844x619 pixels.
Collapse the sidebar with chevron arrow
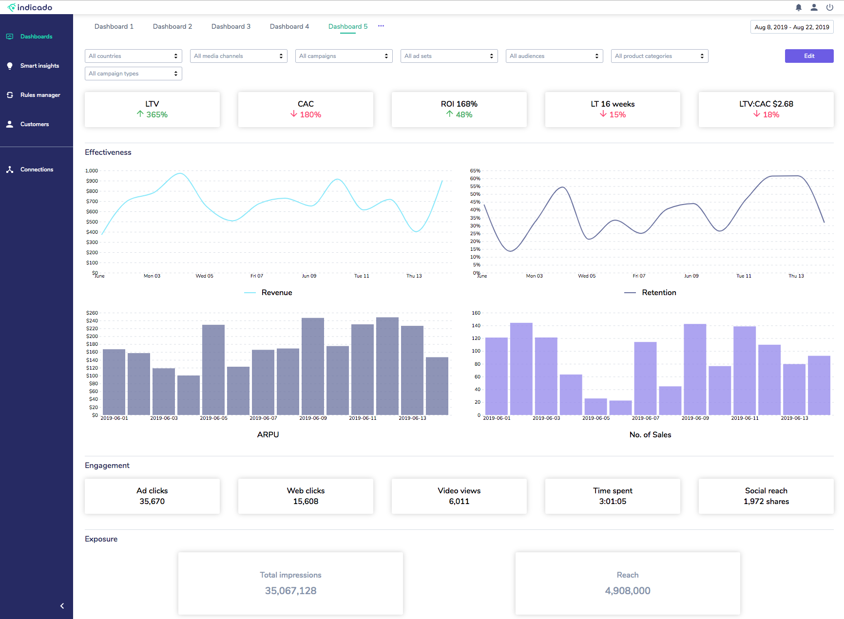(x=62, y=606)
